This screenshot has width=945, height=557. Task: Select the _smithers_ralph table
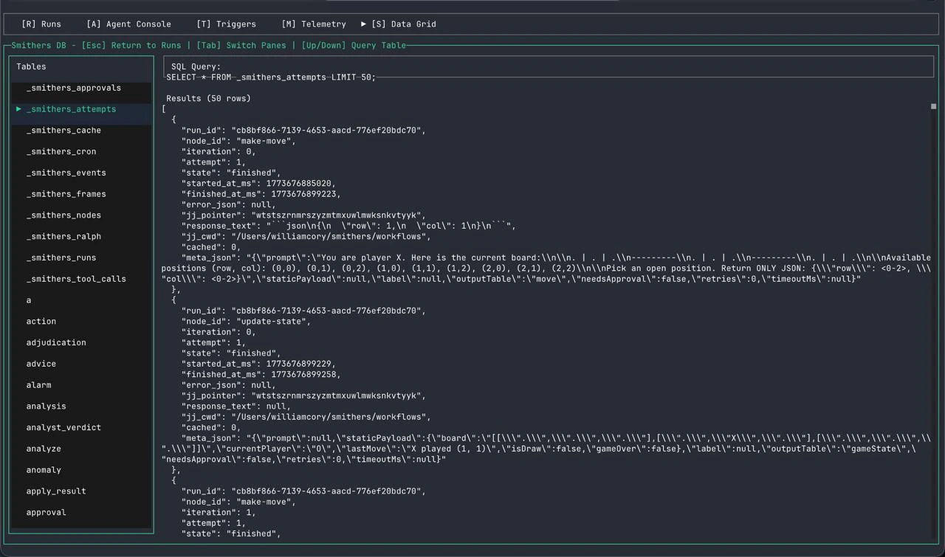coord(63,236)
